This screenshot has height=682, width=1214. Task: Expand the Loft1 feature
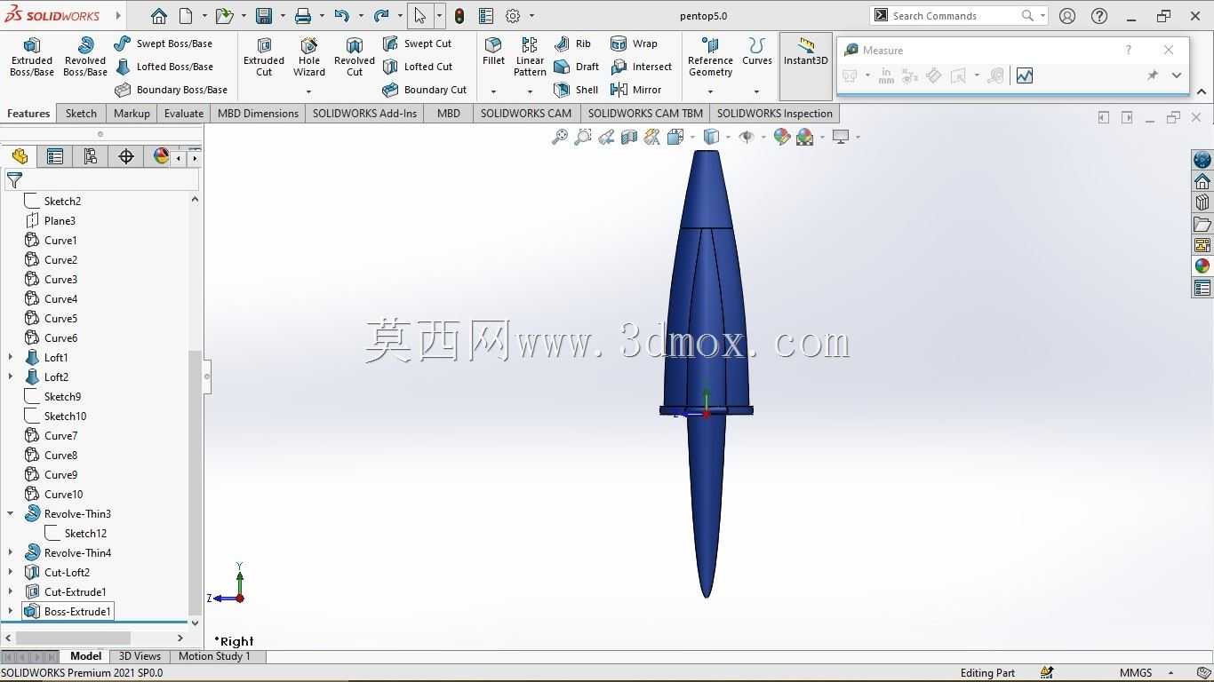(11, 357)
